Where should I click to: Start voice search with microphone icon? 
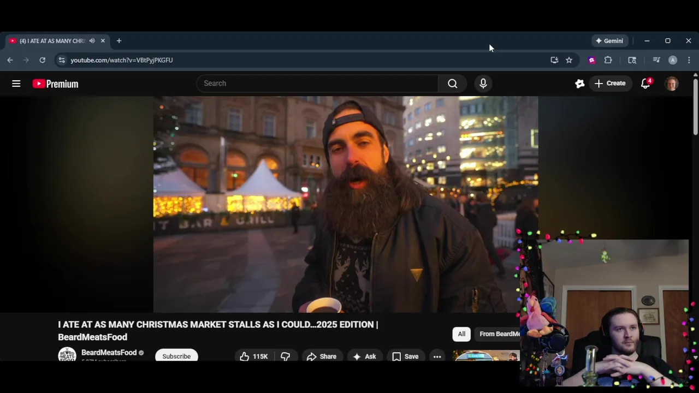coord(483,84)
